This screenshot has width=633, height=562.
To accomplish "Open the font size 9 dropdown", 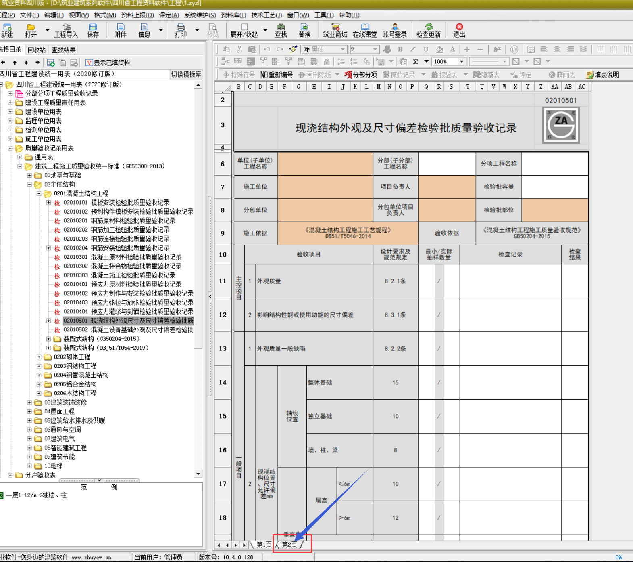I will 375,50.
